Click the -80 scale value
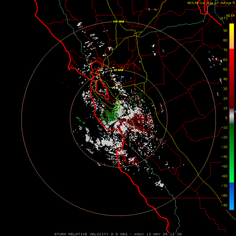The width and height of the screenshot is (236, 236). [x=224, y=196]
